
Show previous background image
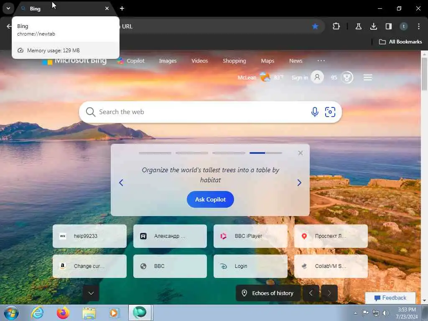[311, 293]
